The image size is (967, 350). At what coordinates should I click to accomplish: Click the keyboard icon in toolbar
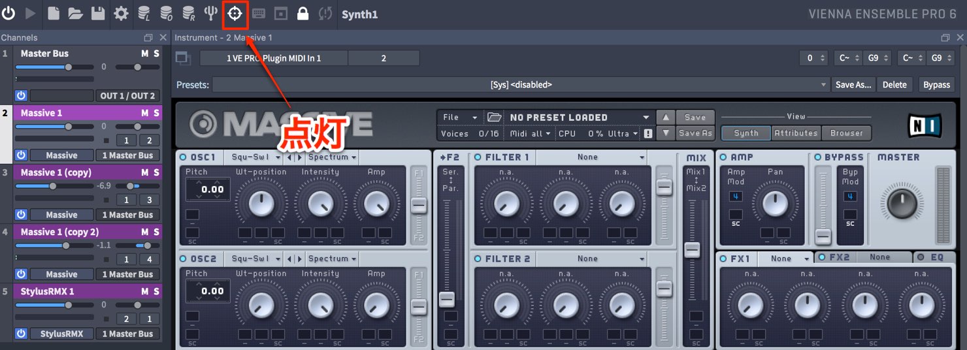[x=258, y=13]
